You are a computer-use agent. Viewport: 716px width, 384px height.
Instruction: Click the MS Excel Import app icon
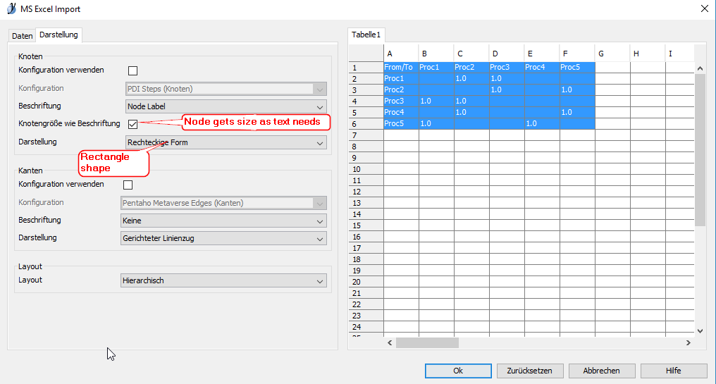pyautogui.click(x=10, y=9)
